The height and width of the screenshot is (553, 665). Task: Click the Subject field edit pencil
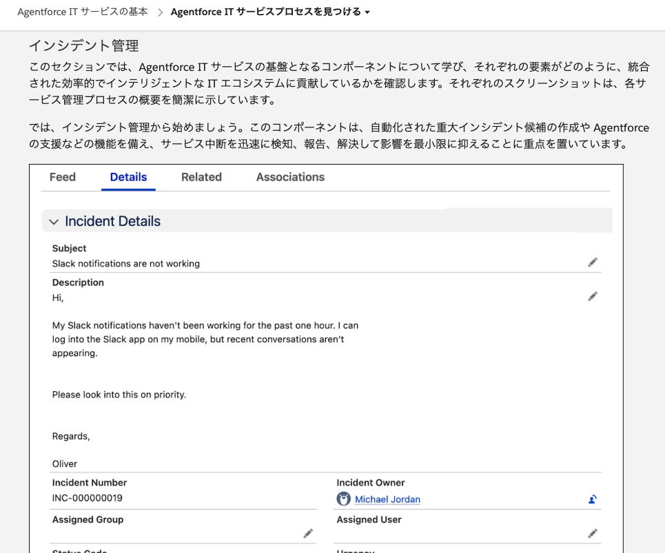pyautogui.click(x=593, y=262)
